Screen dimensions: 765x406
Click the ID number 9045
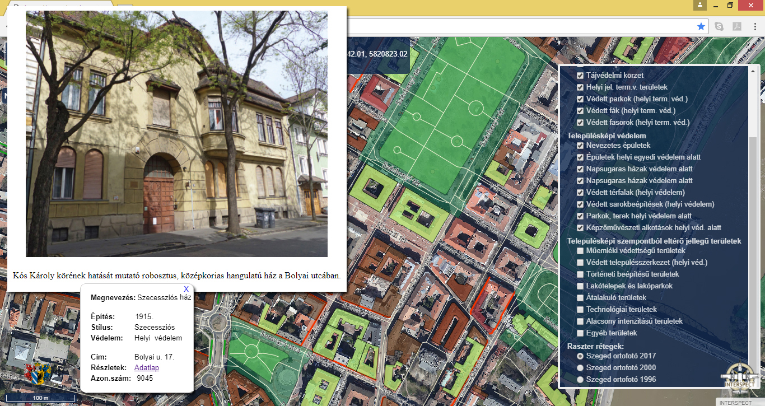coord(144,379)
